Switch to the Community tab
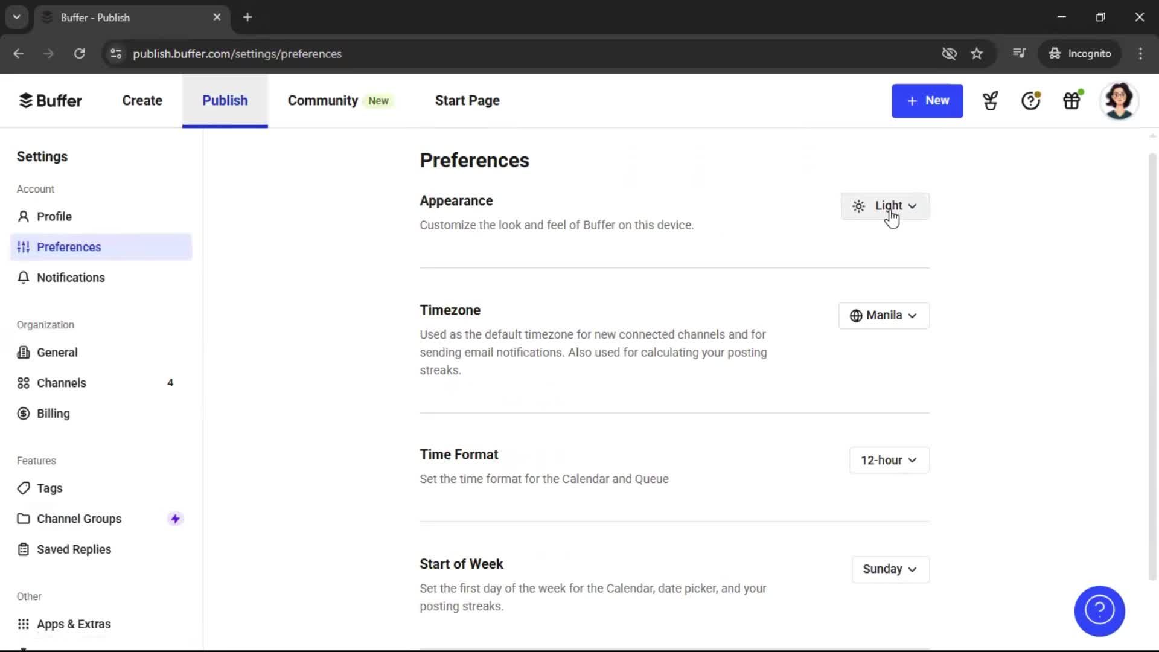 [x=322, y=101]
